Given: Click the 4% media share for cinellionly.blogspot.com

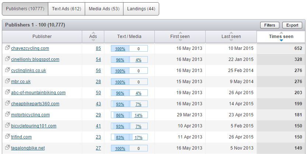Looking at the screenshot, I should 139,60.
